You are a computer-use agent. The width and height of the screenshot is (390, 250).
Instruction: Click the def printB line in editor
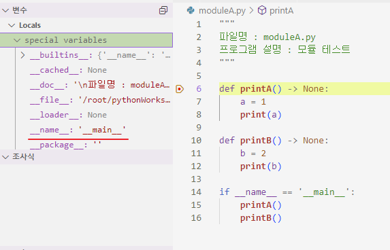point(274,141)
